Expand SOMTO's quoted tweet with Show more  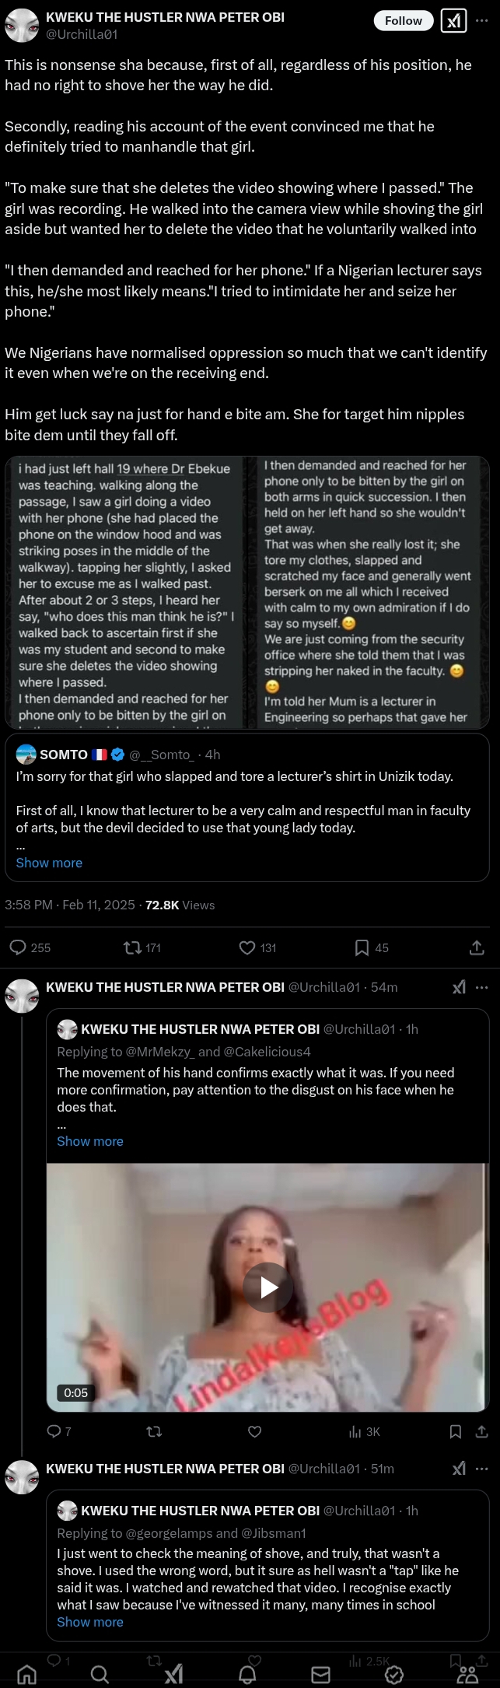[48, 862]
